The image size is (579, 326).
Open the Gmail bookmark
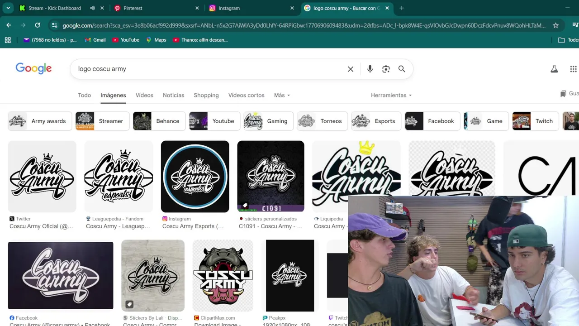coord(95,40)
